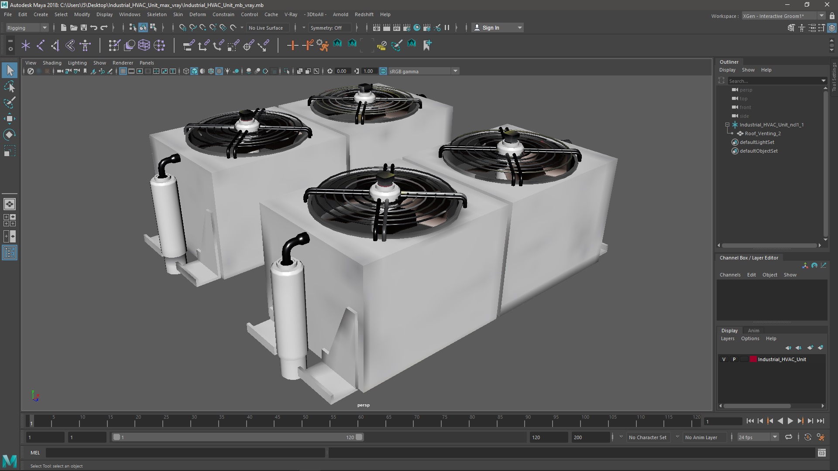Click the red Industrial_HVAC_Unit layer color swatch
Screen dimensions: 838x471
point(753,359)
